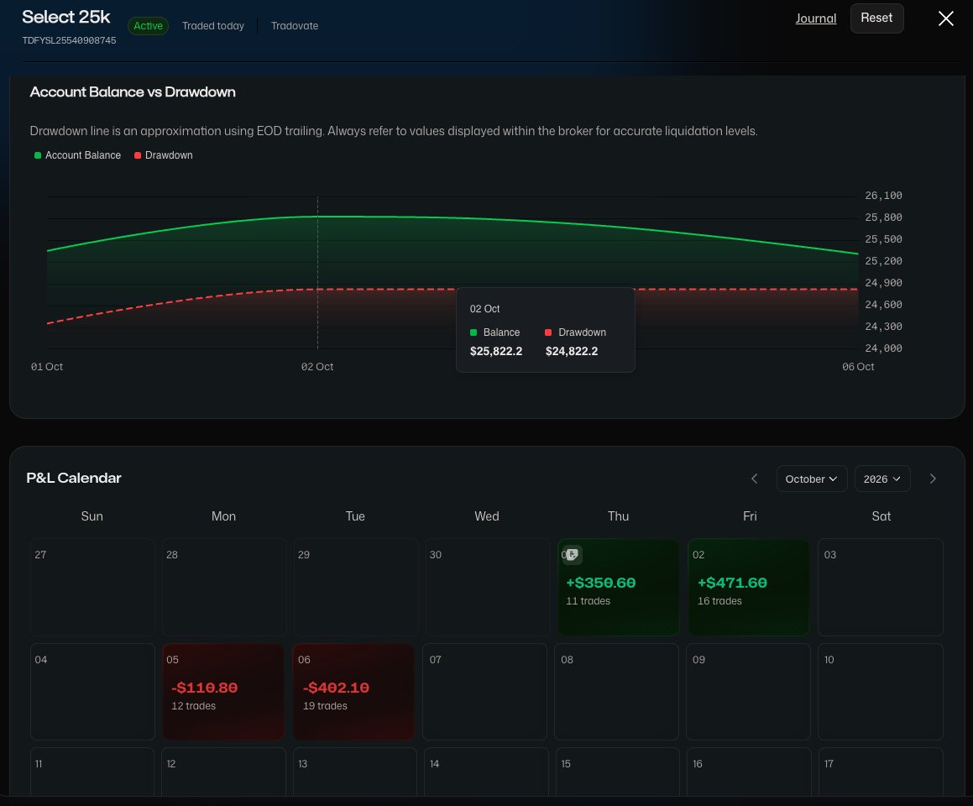Select the Traded today label
The height and width of the screenshot is (806, 973).
click(213, 26)
